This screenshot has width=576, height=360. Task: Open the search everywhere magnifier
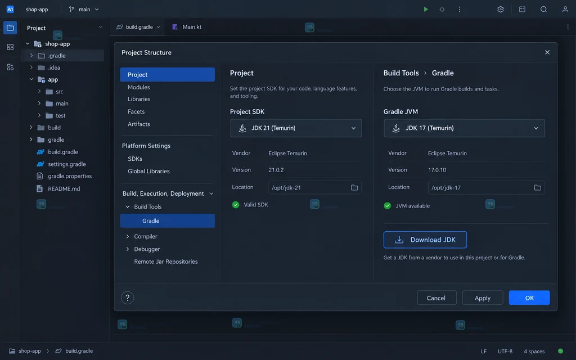pos(544,9)
